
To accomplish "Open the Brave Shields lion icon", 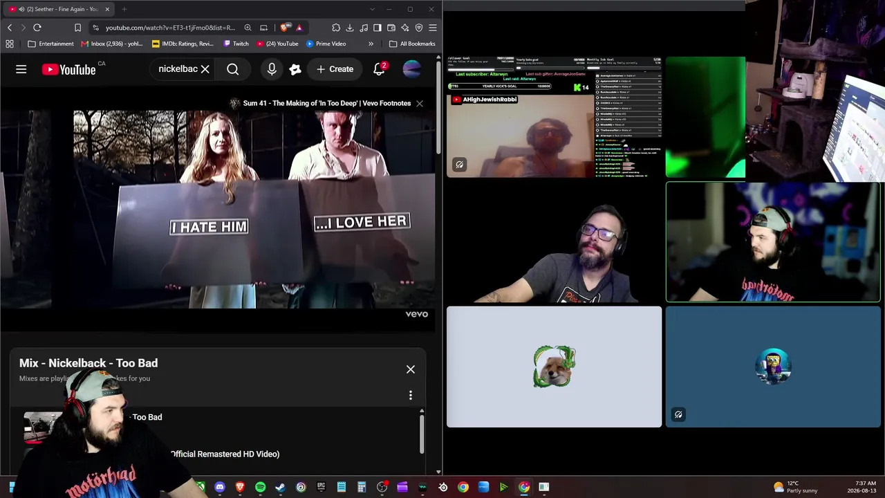I will pos(284,28).
